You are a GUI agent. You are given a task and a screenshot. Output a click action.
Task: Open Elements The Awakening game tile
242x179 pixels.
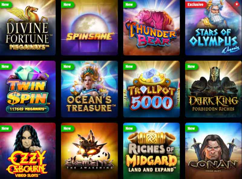pyautogui.click(x=90, y=151)
